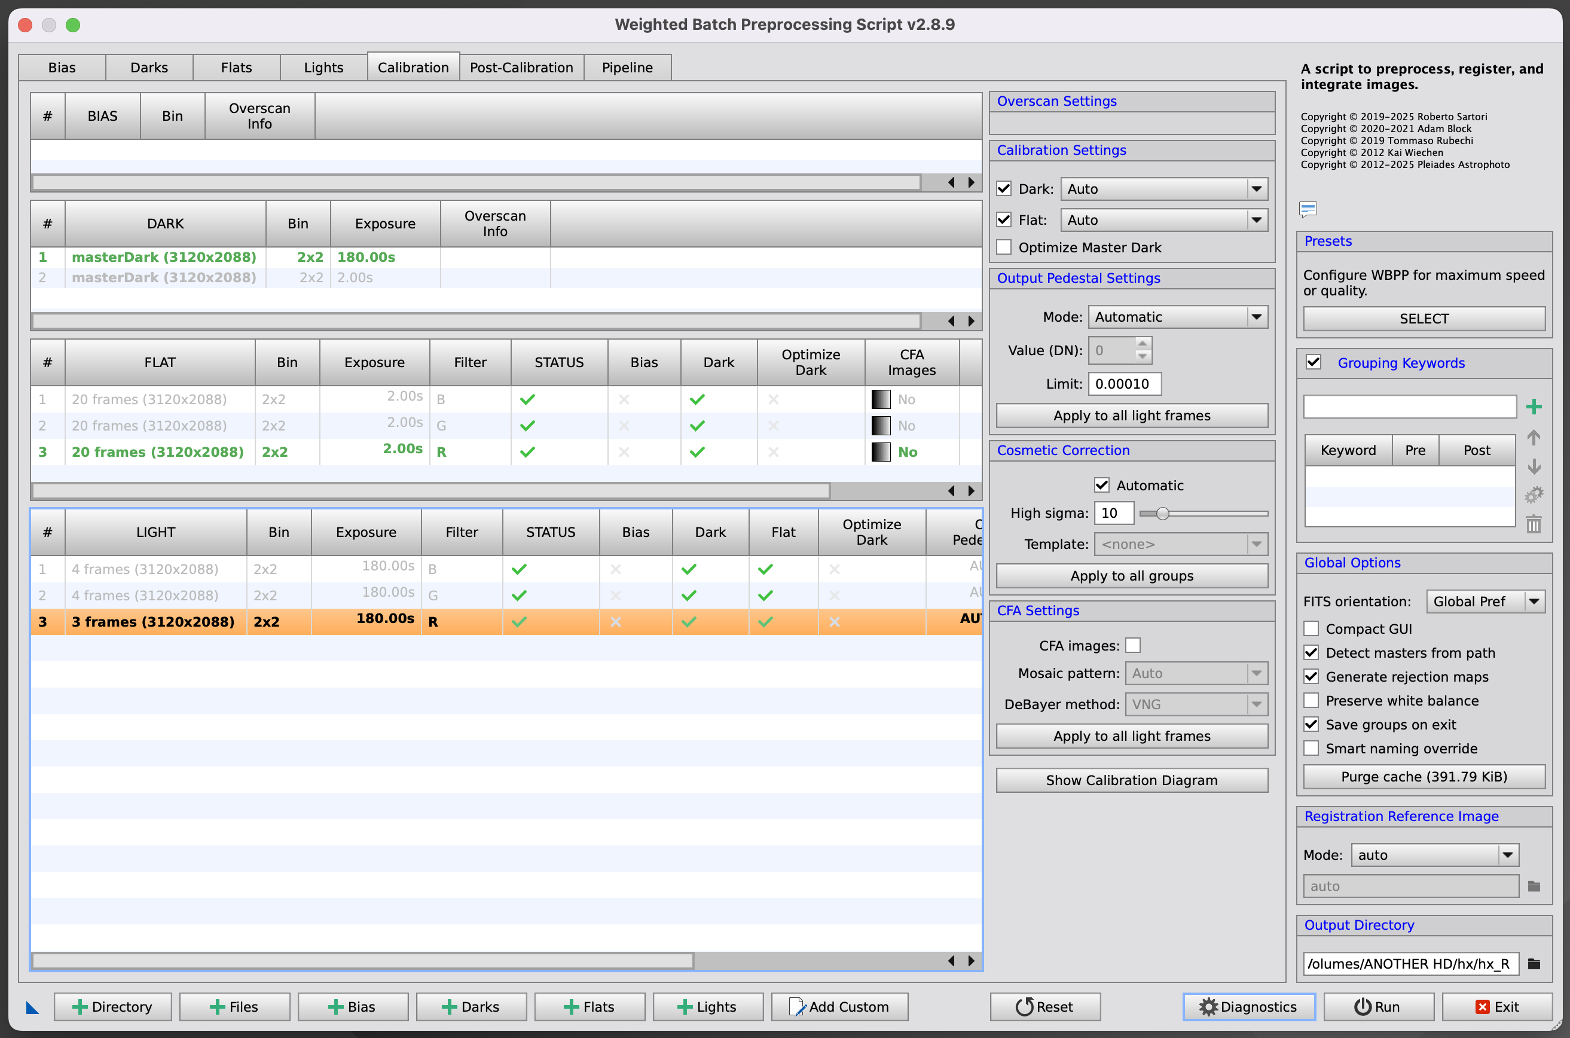Click the move keyword down arrow icon
This screenshot has height=1038, width=1570.
pyautogui.click(x=1534, y=466)
